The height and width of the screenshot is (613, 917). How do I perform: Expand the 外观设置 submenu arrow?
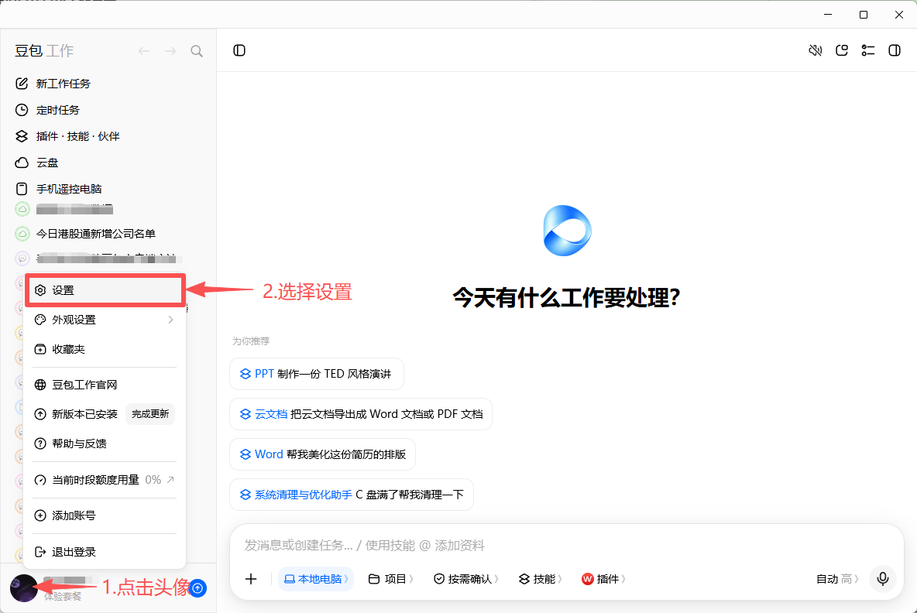coord(170,320)
